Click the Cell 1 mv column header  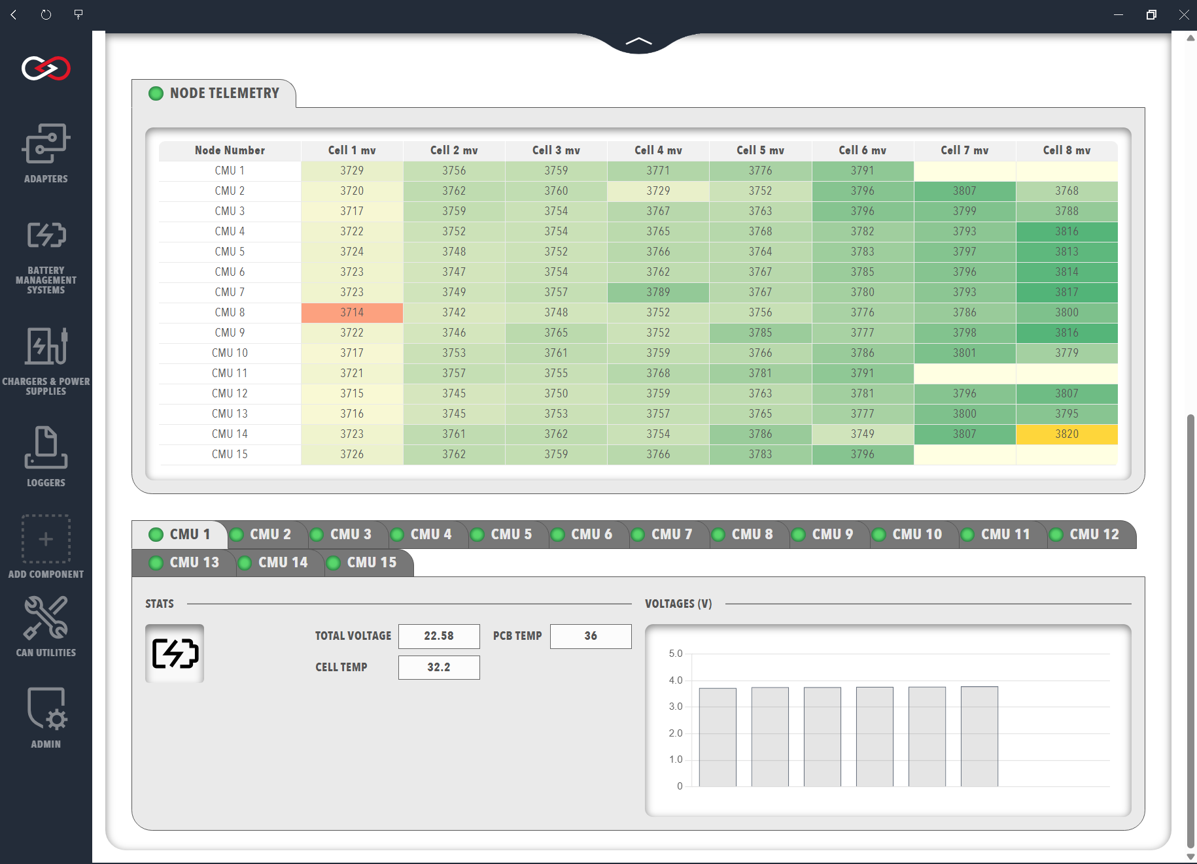pos(352,150)
